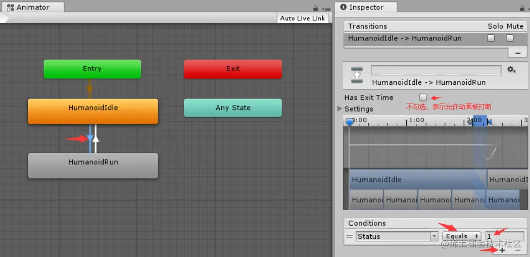The image size is (530, 257).
Task: Open the Status parameter dropdown
Action: coord(397,236)
